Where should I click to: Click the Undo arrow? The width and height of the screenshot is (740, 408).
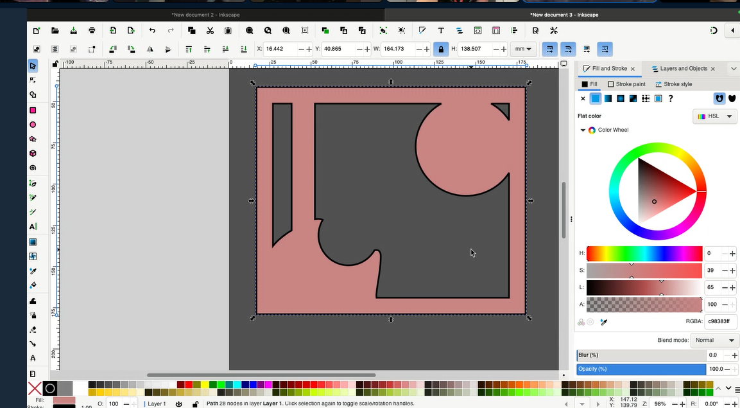point(152,31)
